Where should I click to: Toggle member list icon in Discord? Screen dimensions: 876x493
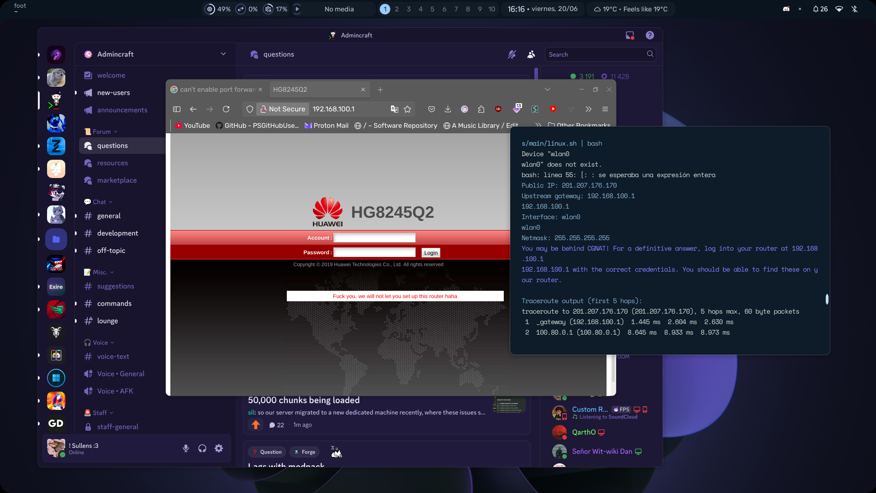coord(531,54)
